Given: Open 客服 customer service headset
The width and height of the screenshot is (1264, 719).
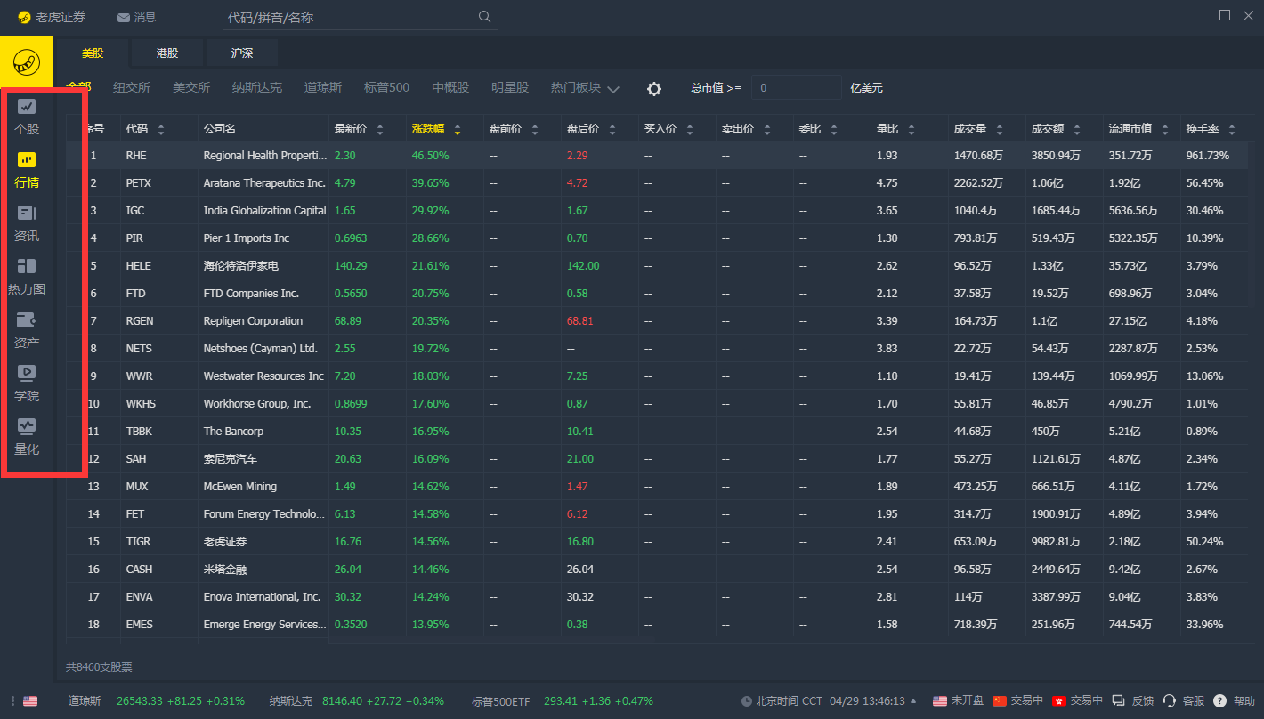Looking at the screenshot, I should point(1170,700).
